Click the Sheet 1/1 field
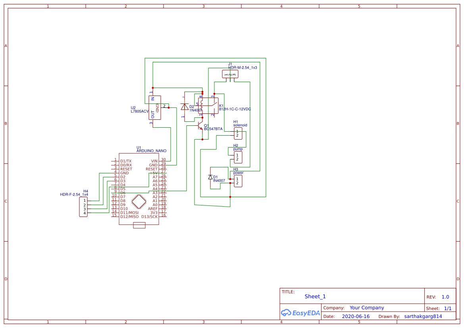Screen dimensions: 464x328 pos(448,308)
